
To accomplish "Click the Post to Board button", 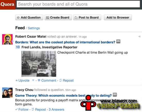I will pos(87,18).
